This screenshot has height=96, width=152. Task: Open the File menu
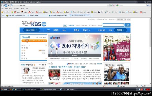(3, 9)
